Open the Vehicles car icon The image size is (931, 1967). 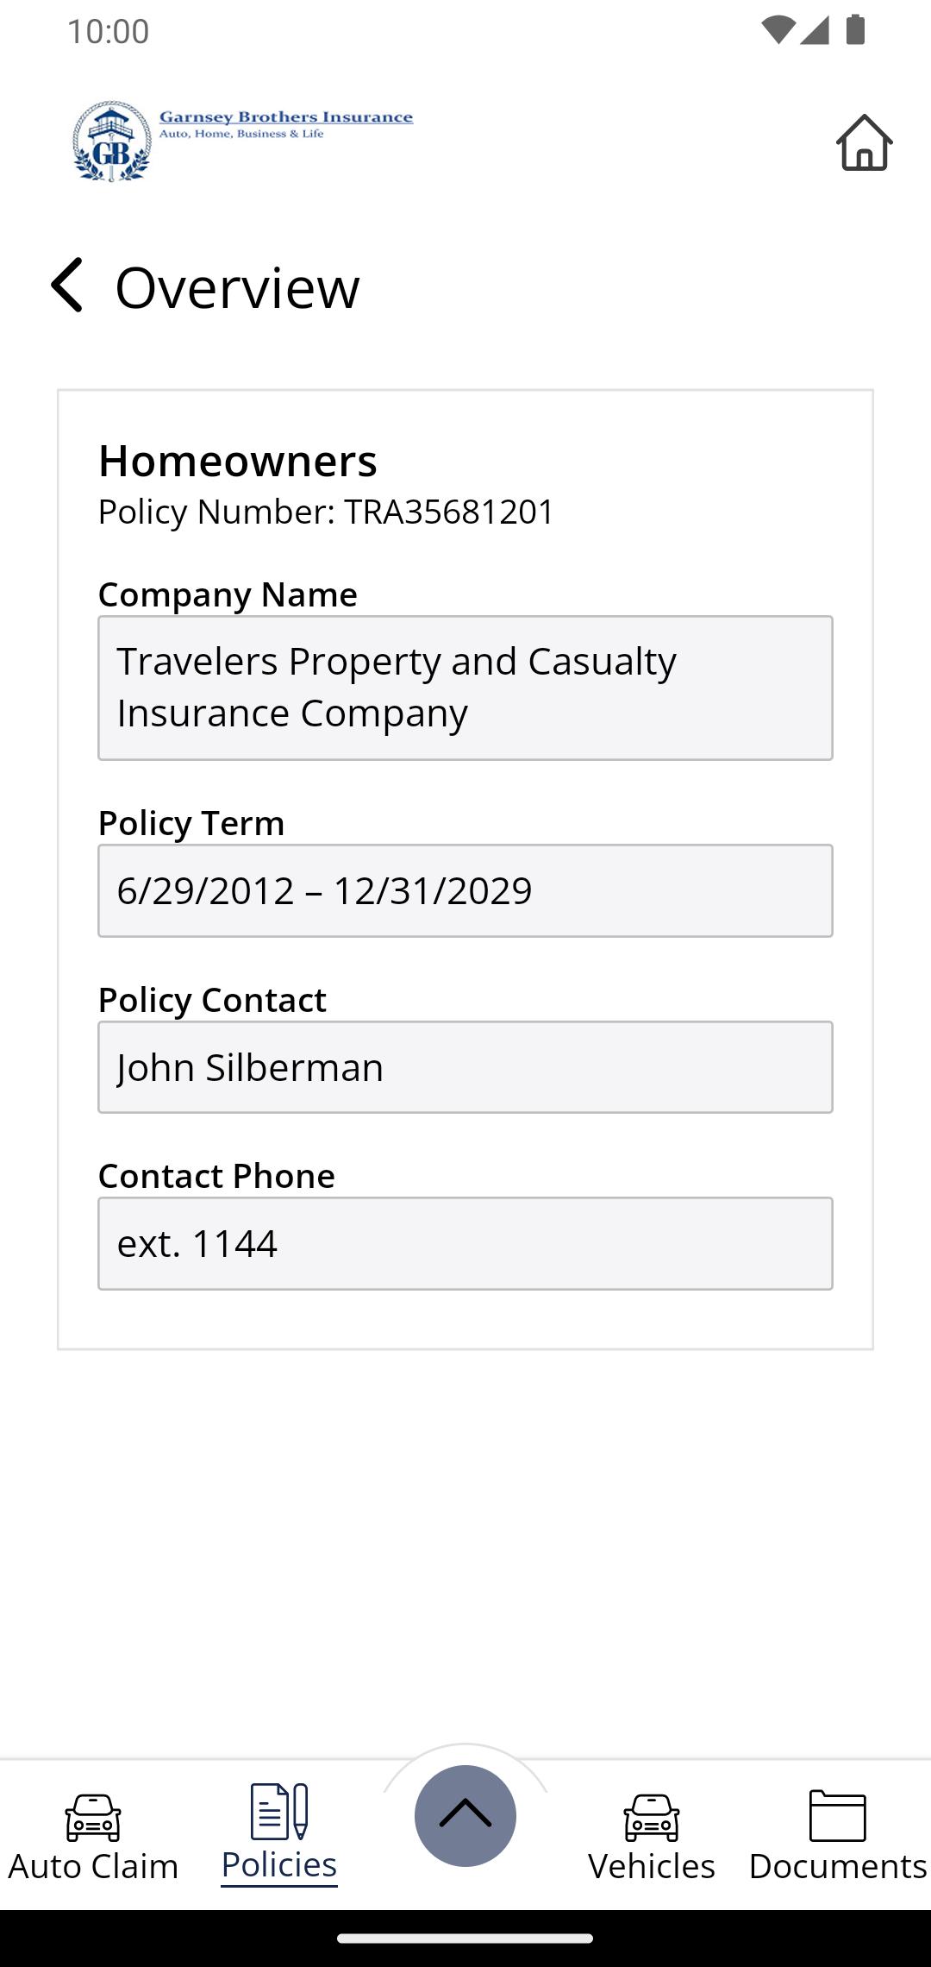pos(652,1817)
